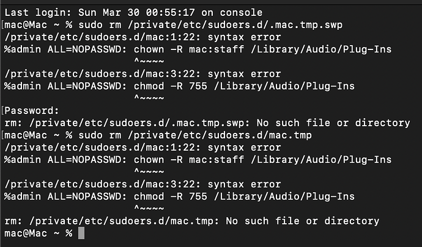Click the "mac:3:22: syntax error" line above the Password prompt
Image resolution: width=422 pixels, height=247 pixels.
point(143,74)
